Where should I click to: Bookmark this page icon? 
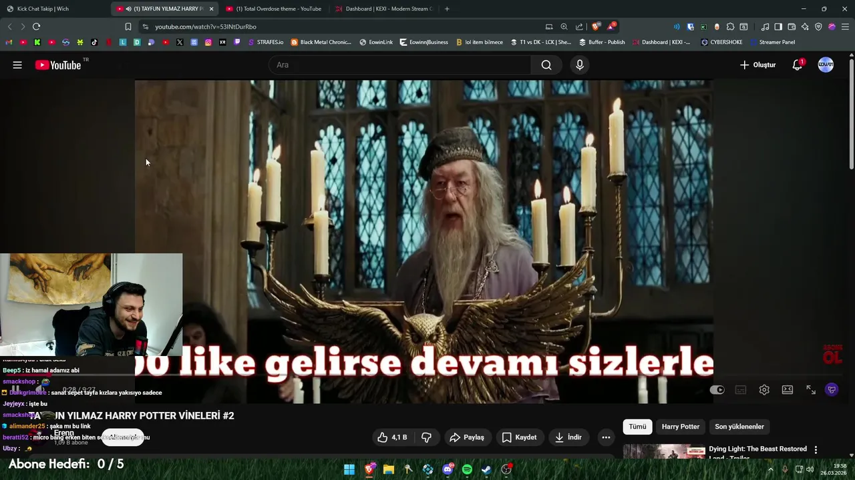coord(128,27)
